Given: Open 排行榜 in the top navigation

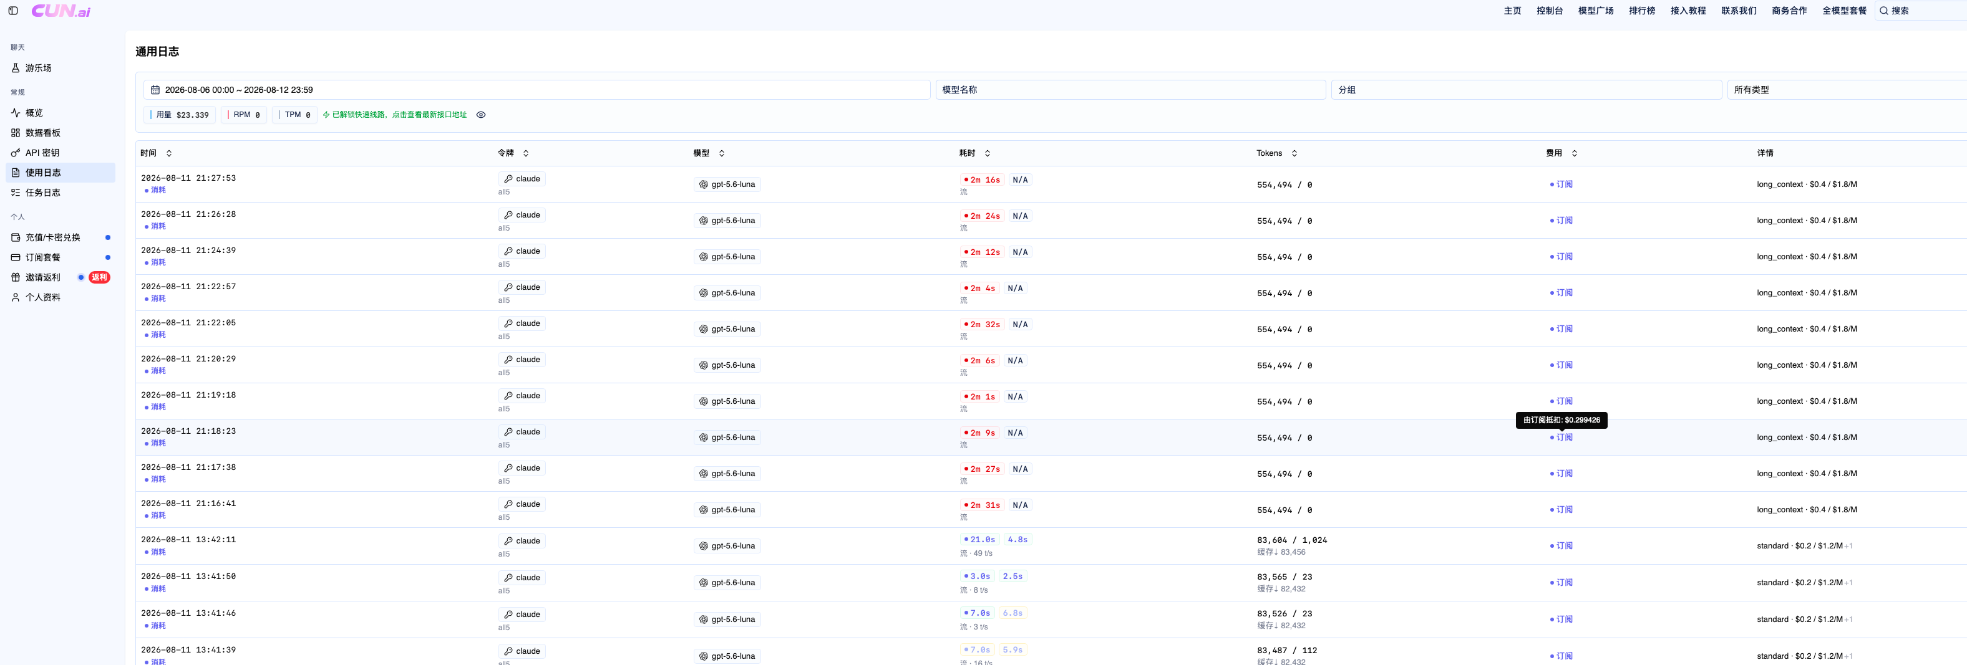Looking at the screenshot, I should click(x=1642, y=11).
